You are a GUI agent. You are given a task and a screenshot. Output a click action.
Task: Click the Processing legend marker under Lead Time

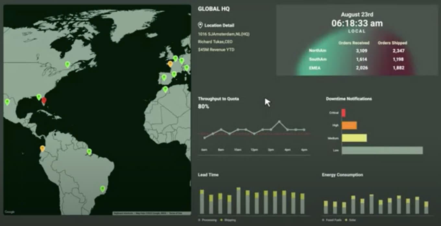[x=199, y=220]
